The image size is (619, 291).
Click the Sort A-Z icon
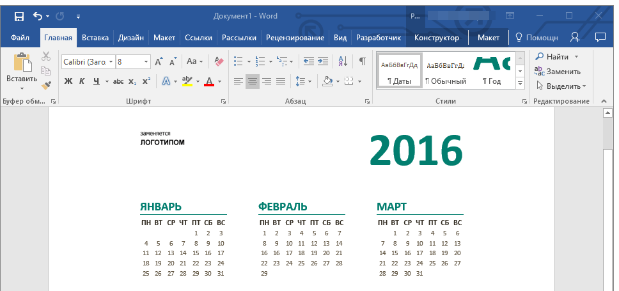click(x=343, y=61)
